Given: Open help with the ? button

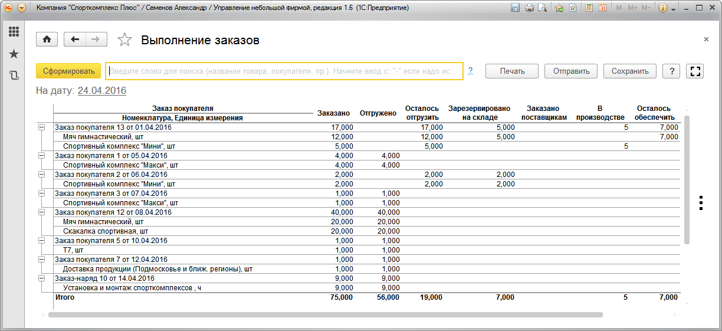Looking at the screenshot, I should (671, 71).
